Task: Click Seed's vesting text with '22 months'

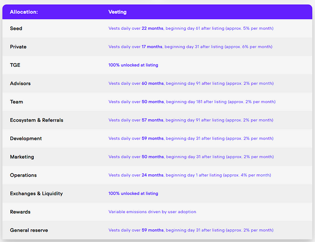Action: [x=191, y=28]
